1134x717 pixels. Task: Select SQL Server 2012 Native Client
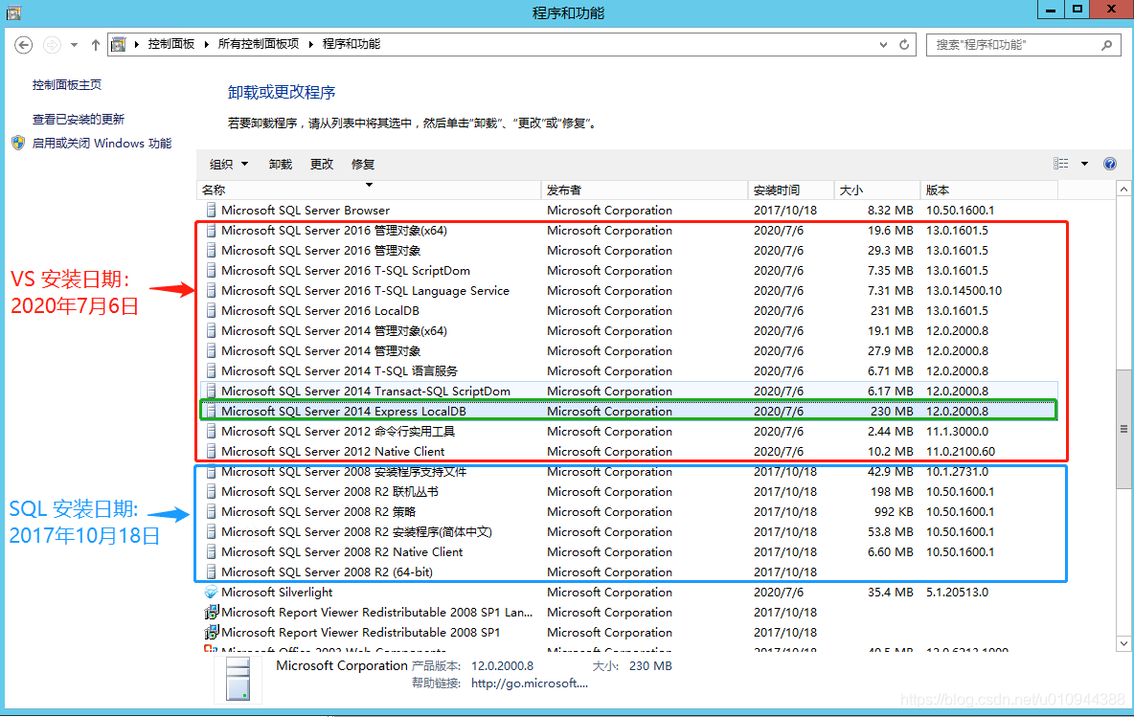tap(627, 452)
